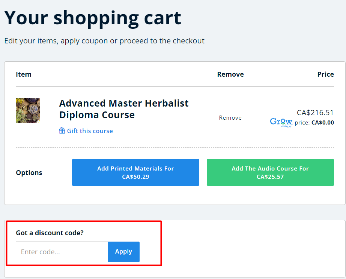346x279 pixels.
Task: Add Printed Materials for CA$50.29
Action: click(135, 172)
